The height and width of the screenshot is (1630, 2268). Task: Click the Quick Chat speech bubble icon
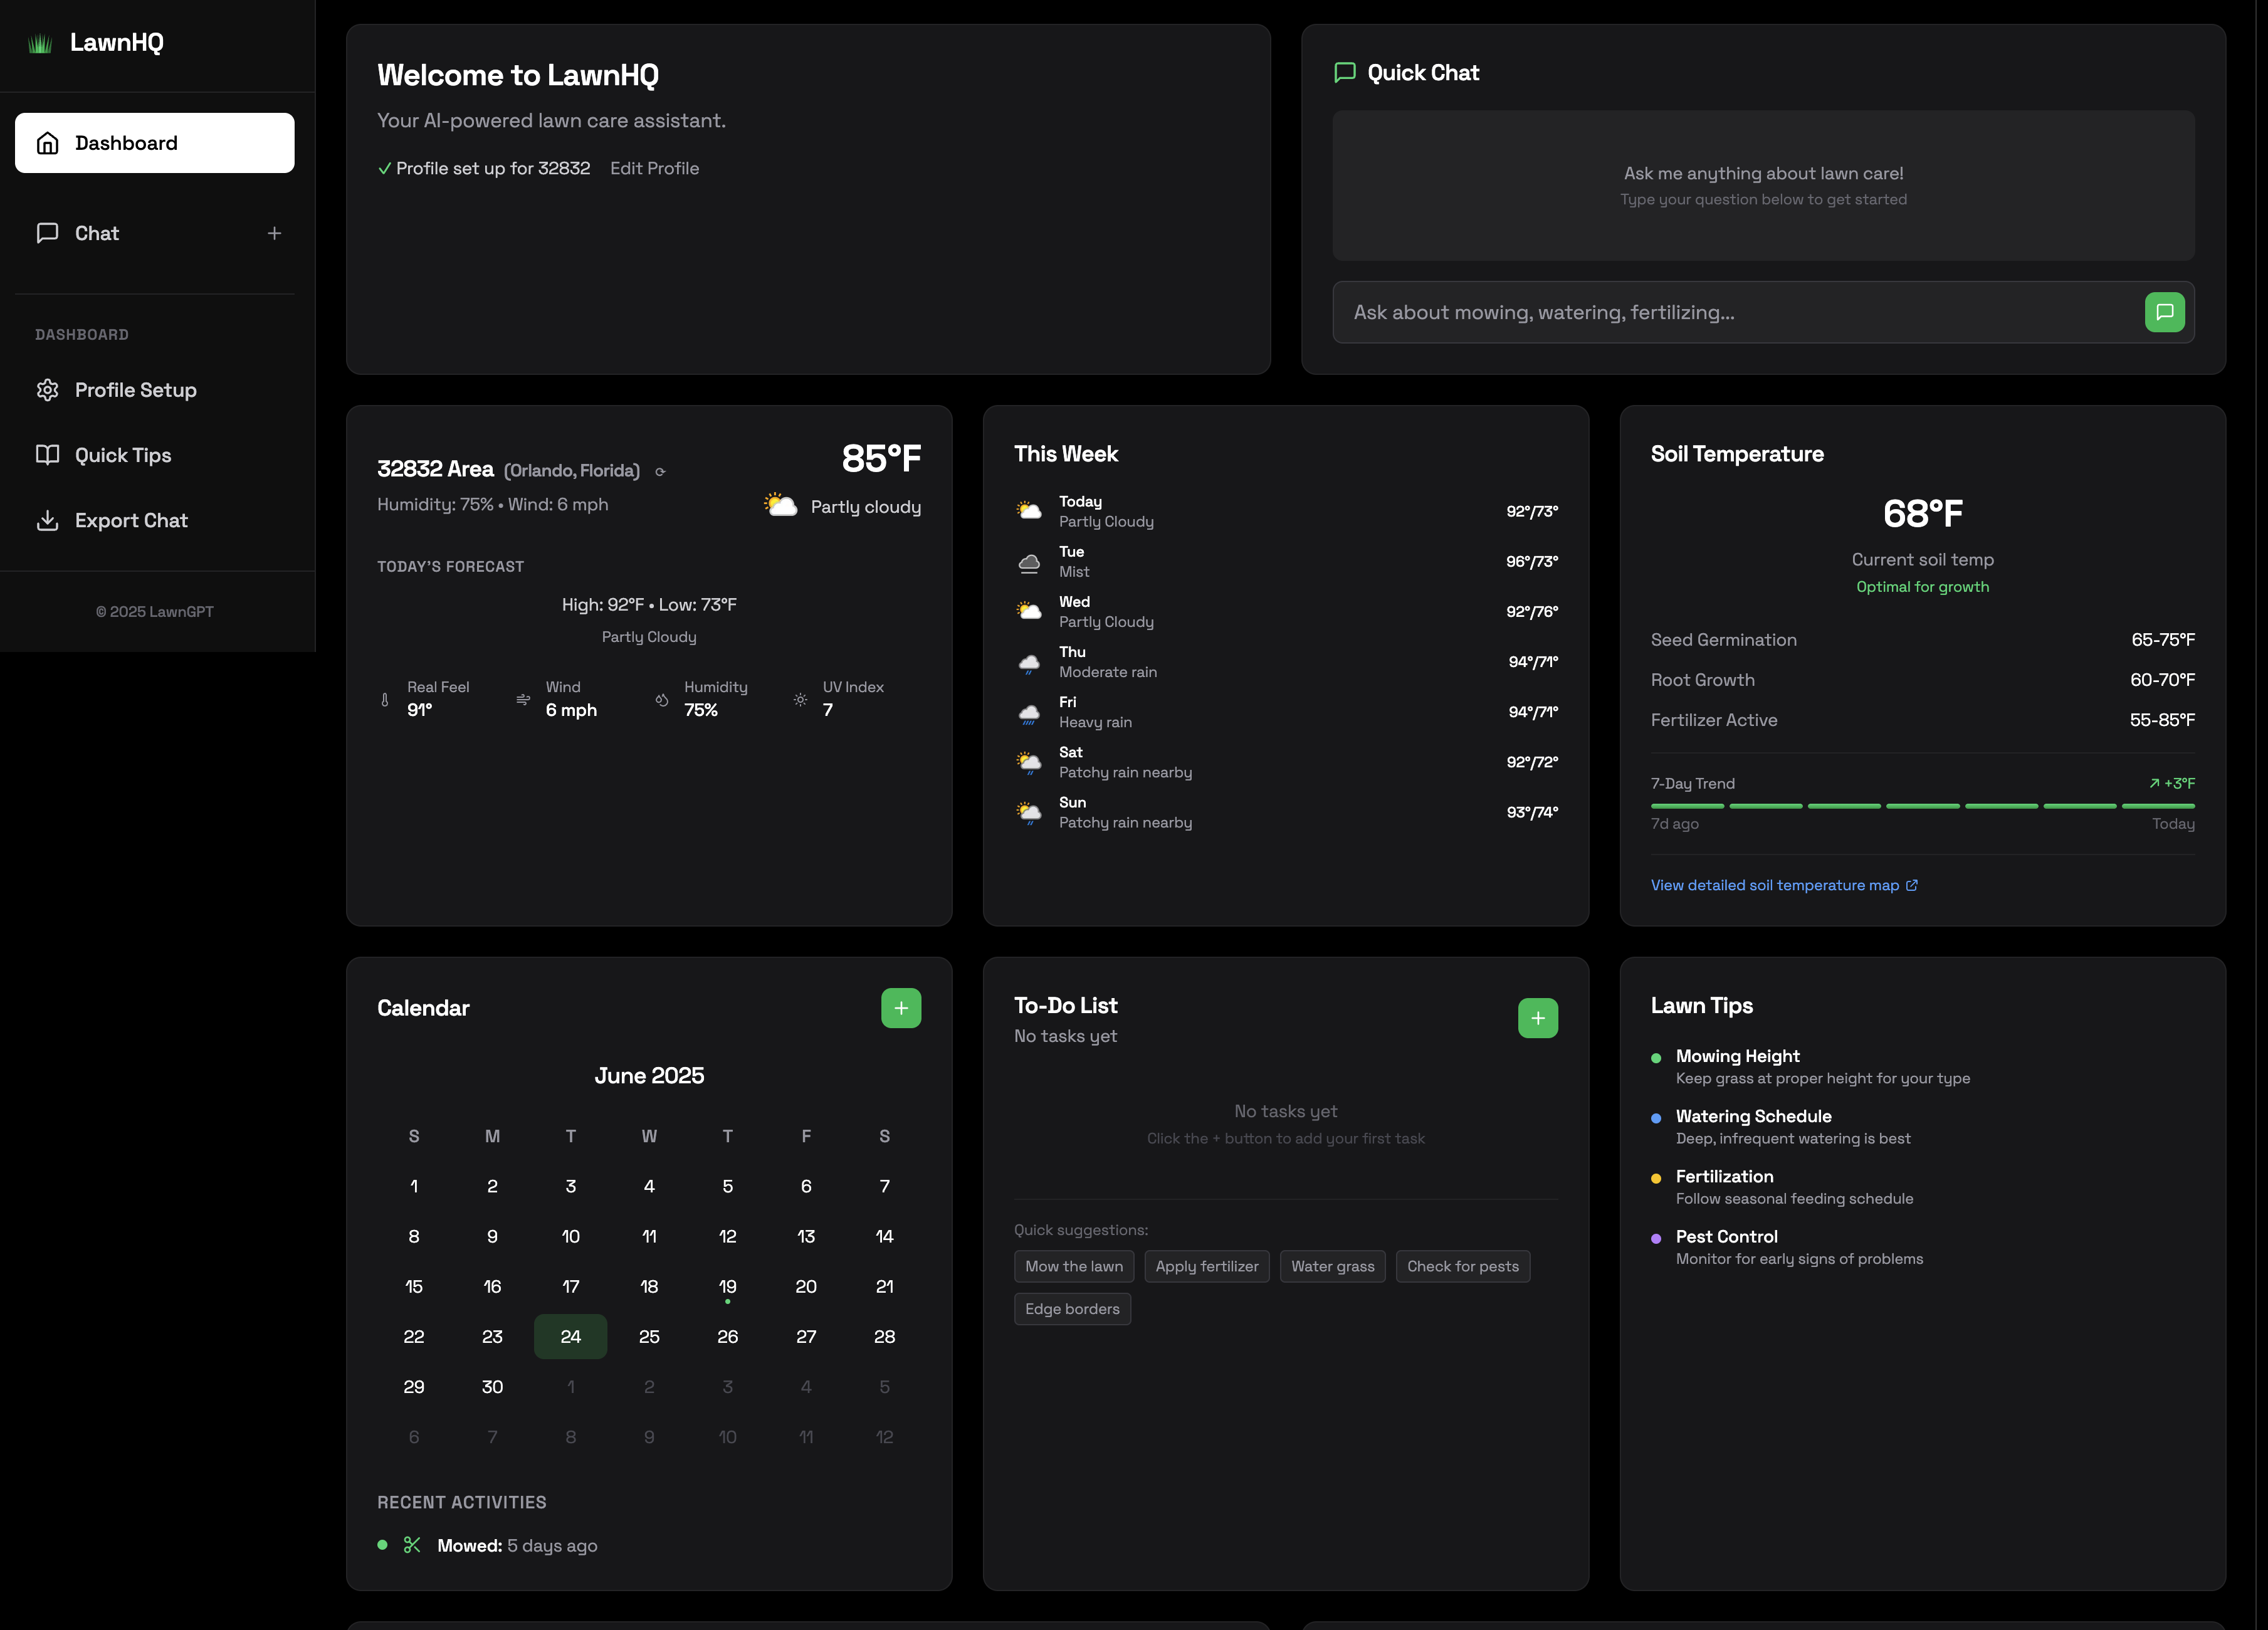click(1344, 72)
